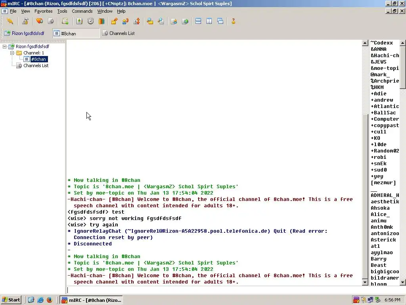Select Ahsoka in the nickname list

(380, 208)
